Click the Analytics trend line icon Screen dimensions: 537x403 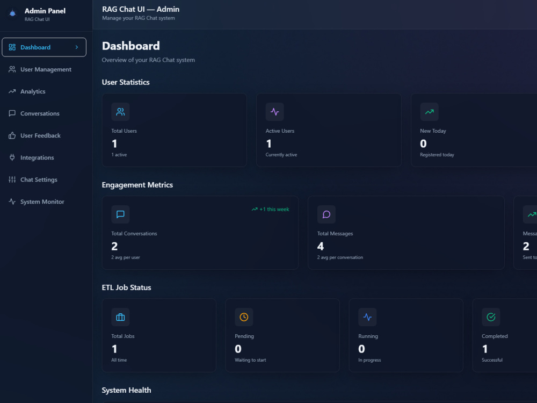click(x=12, y=91)
